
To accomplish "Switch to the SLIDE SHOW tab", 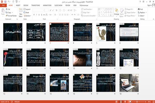I will (58, 5).
